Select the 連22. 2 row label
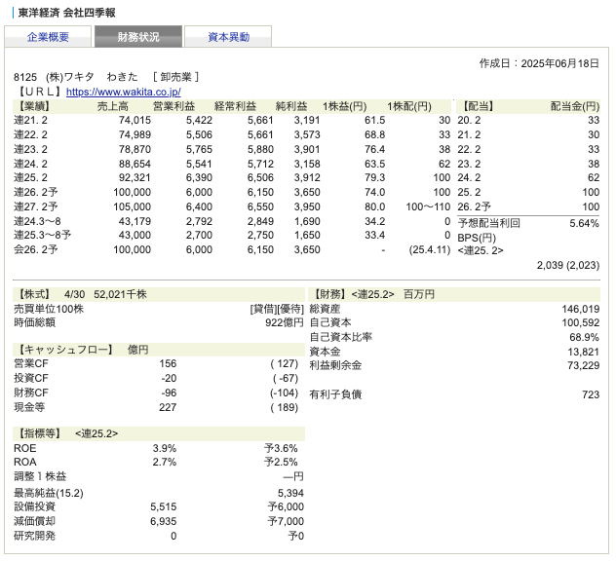 click(30, 134)
